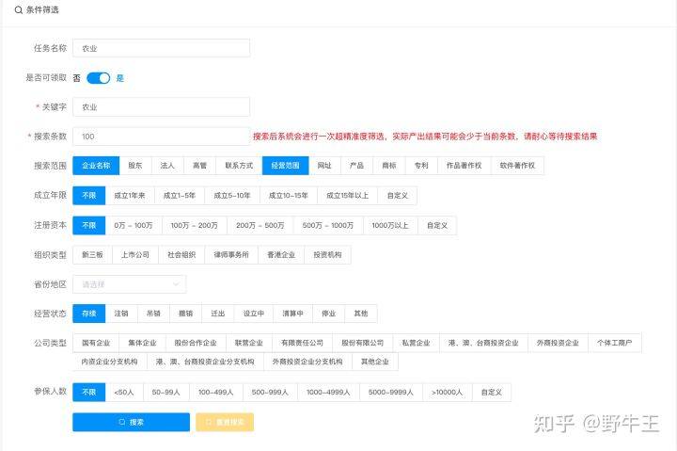Choose 1000-4999人 insured count
The image size is (677, 451).
pyautogui.click(x=328, y=393)
